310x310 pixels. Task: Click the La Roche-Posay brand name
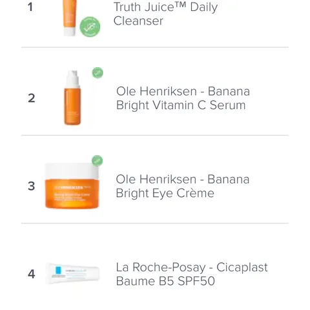[161, 267]
